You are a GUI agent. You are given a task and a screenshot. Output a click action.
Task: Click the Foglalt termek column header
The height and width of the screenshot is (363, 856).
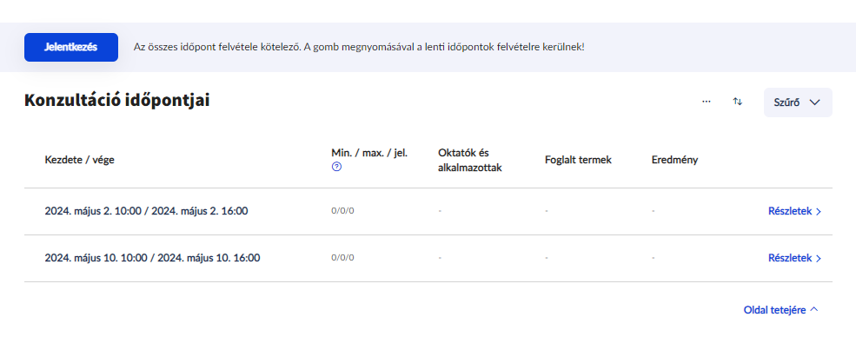click(578, 160)
